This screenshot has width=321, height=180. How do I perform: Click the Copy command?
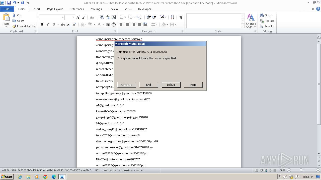(18, 21)
